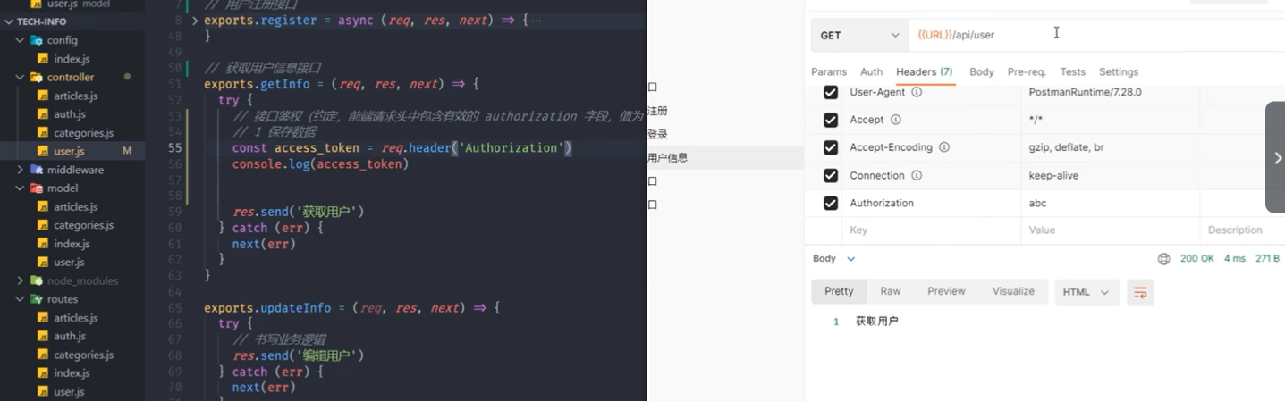The width and height of the screenshot is (1285, 401).
Task: Switch to the request Body tab
Action: (982, 71)
